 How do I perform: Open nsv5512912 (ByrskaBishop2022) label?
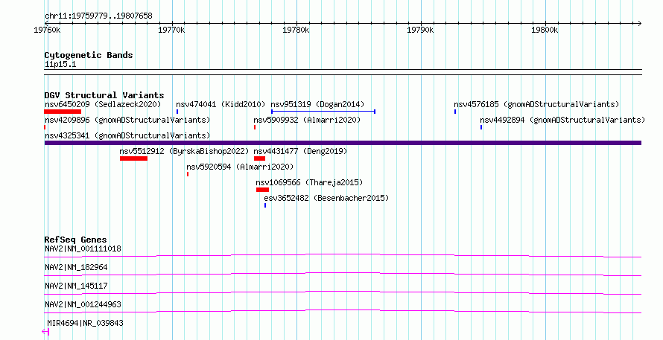coord(184,151)
